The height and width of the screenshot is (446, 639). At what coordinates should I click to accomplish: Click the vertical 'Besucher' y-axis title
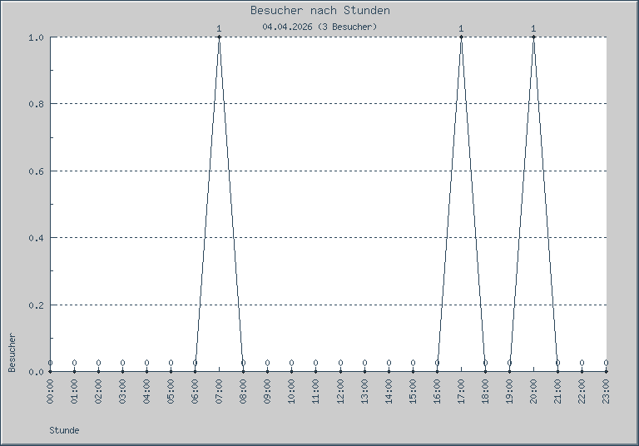point(12,352)
